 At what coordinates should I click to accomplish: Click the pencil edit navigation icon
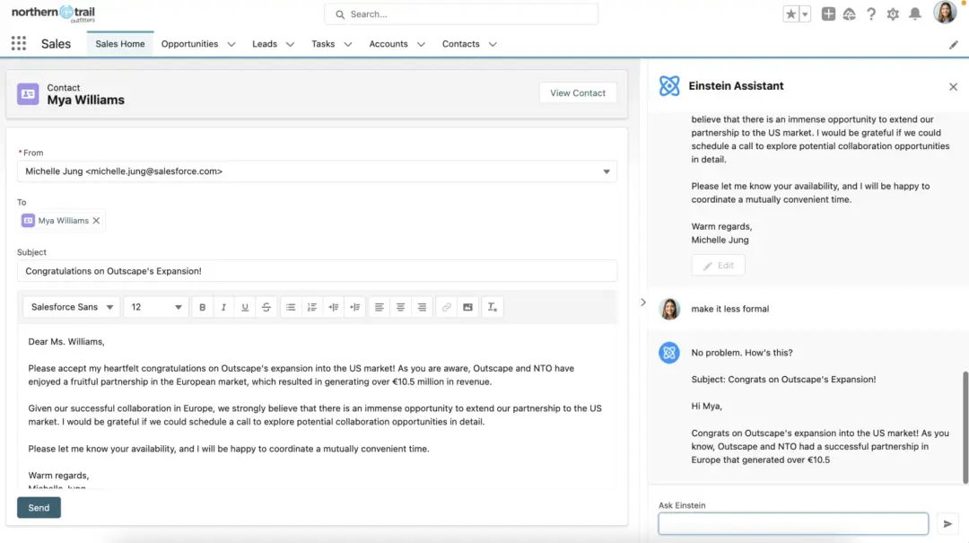coord(954,44)
